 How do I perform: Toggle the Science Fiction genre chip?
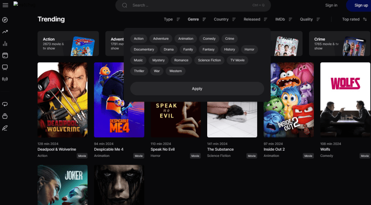(x=209, y=60)
